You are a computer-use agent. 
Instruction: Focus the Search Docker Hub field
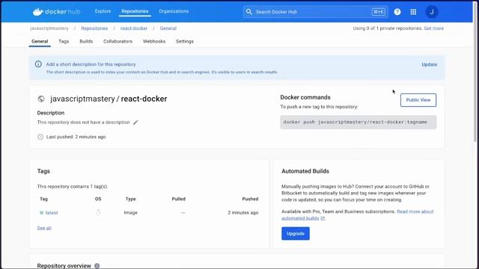(x=316, y=12)
